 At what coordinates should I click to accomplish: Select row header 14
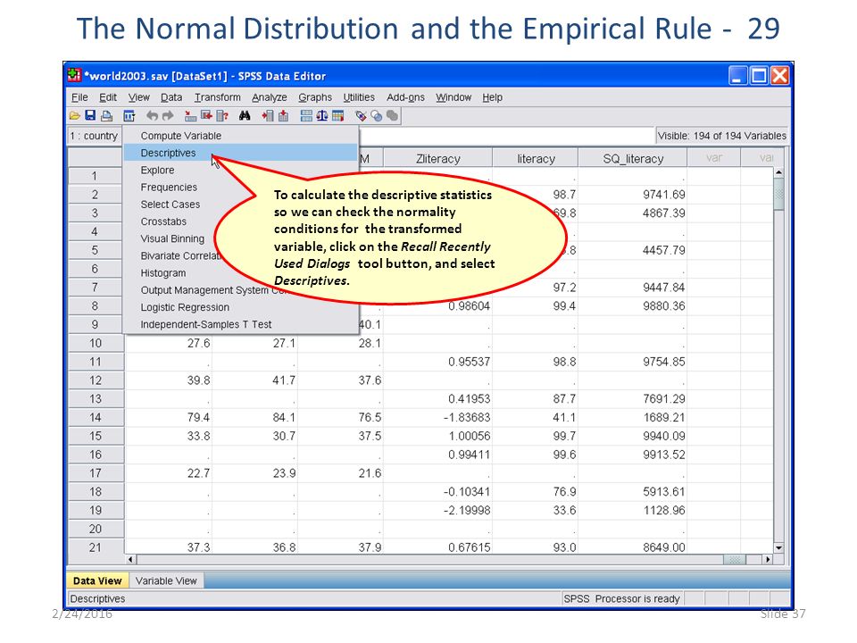point(96,418)
